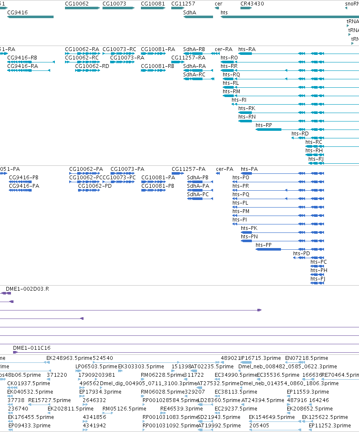
Task: Open the cer-RA transcript
Action: 217,54
